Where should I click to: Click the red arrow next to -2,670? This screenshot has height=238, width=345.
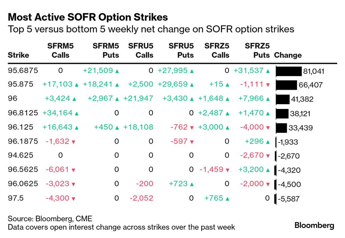pyautogui.click(x=268, y=156)
